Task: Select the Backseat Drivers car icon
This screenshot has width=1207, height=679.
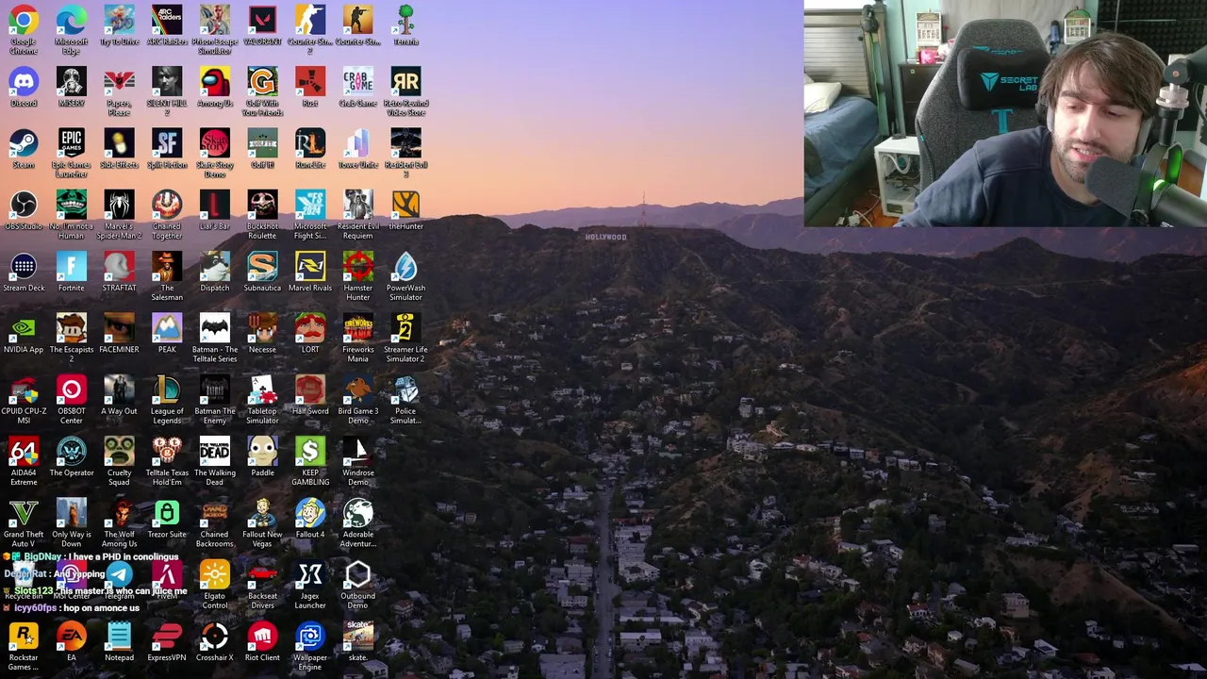Action: 262,574
